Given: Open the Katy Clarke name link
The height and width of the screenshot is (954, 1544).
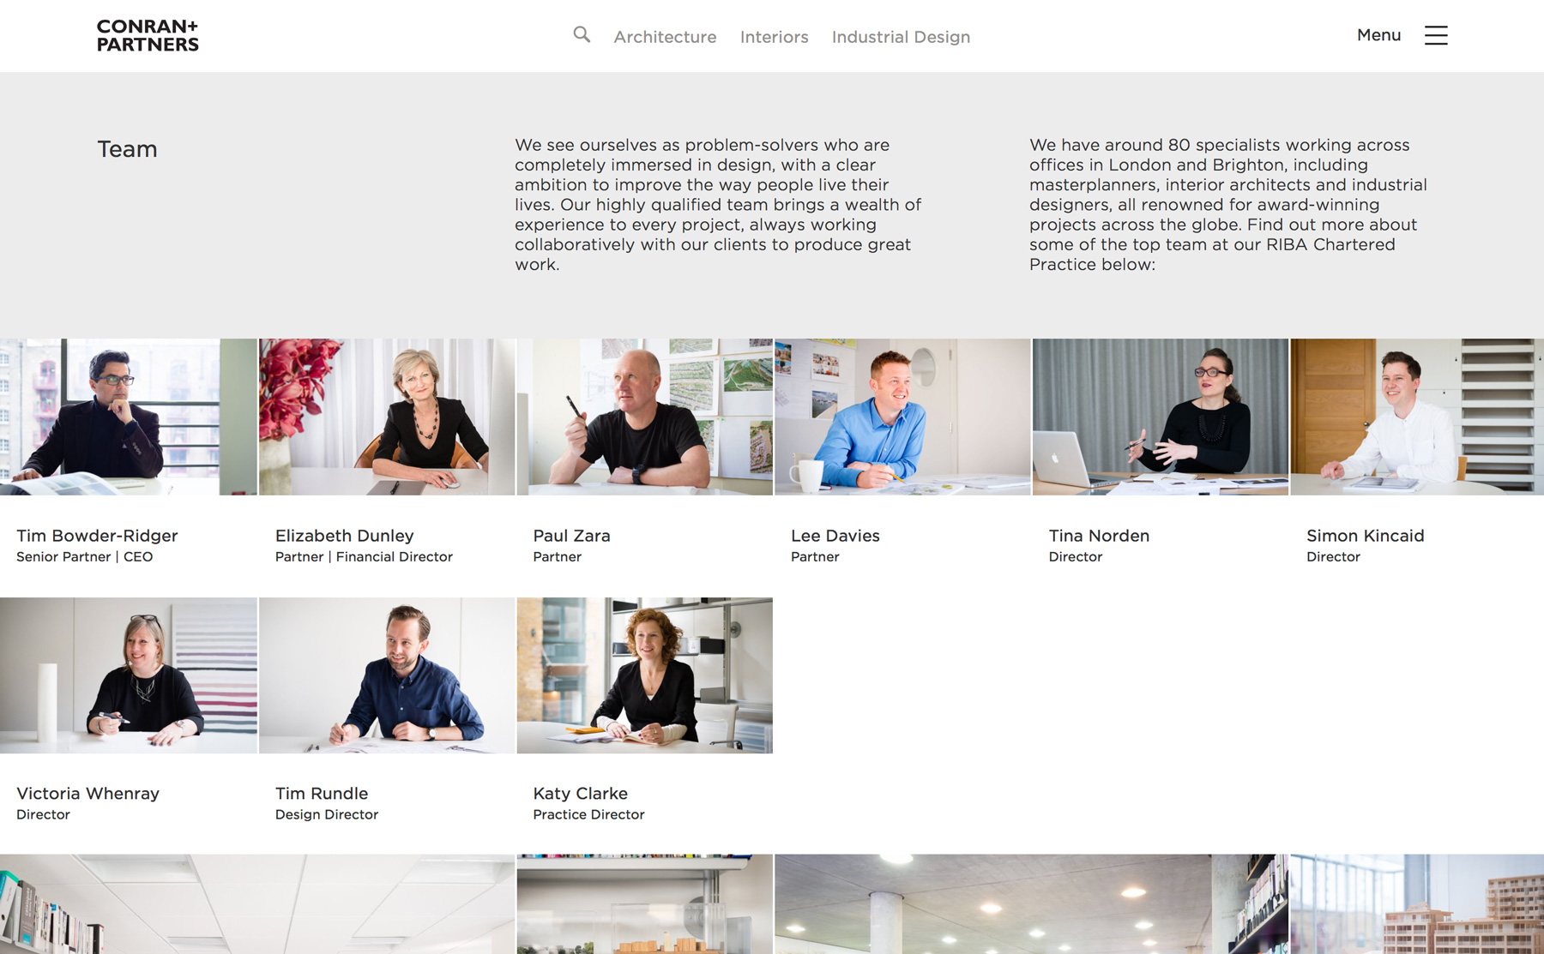Looking at the screenshot, I should coord(581,794).
